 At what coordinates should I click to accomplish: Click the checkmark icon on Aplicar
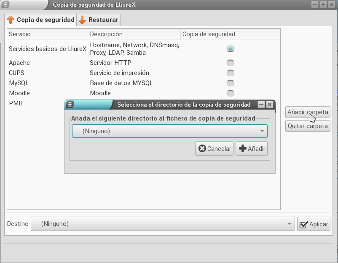click(x=304, y=224)
